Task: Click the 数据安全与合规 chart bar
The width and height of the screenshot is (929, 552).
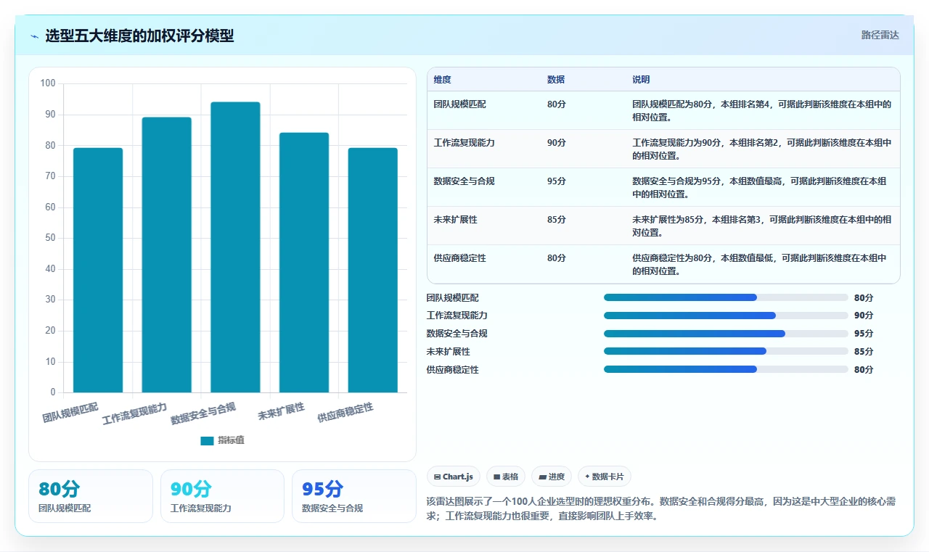Action: [x=235, y=247]
